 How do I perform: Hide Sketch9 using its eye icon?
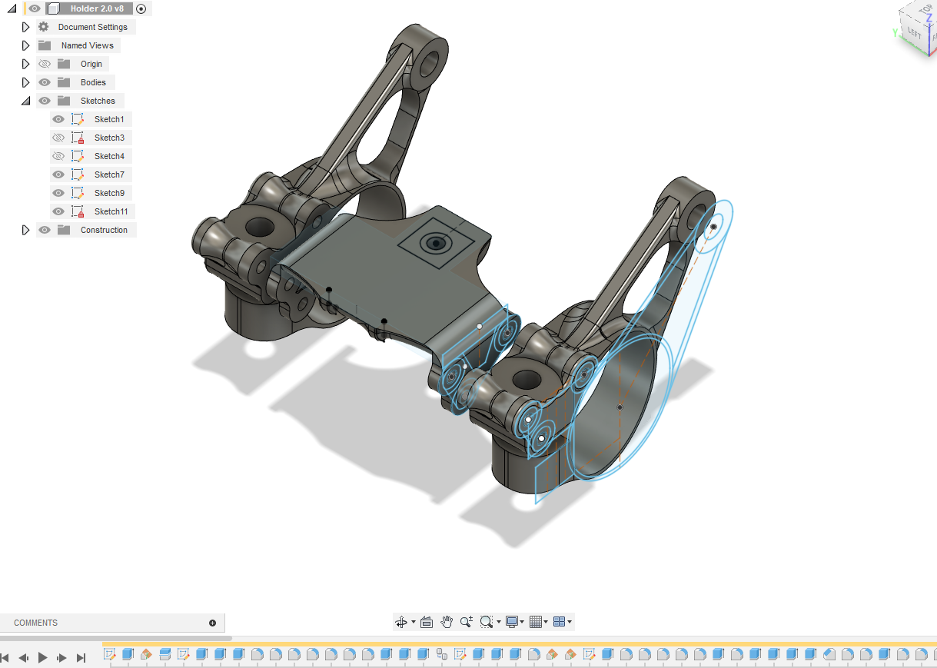coord(58,193)
